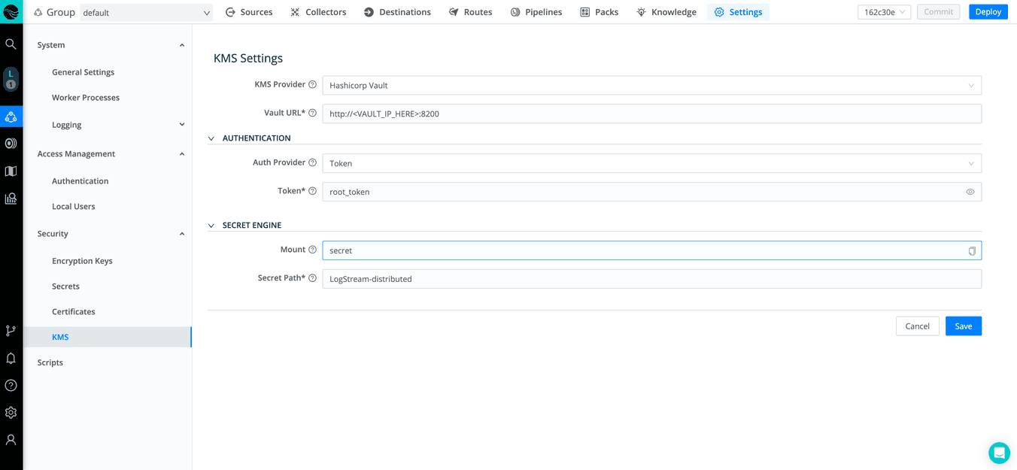This screenshot has height=470, width=1017.
Task: Open the notifications bell icon
Action: pos(11,359)
